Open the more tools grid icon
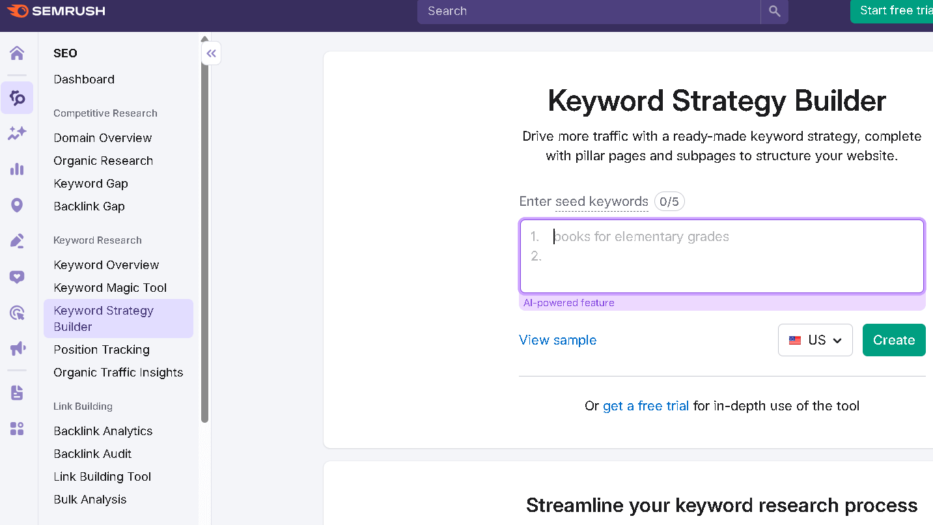 pyautogui.click(x=17, y=428)
